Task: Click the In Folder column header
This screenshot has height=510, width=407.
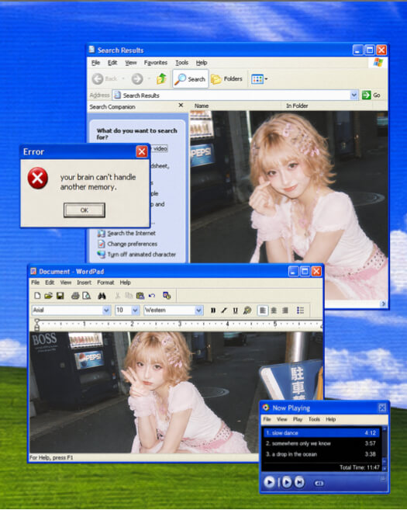Action: click(x=297, y=106)
